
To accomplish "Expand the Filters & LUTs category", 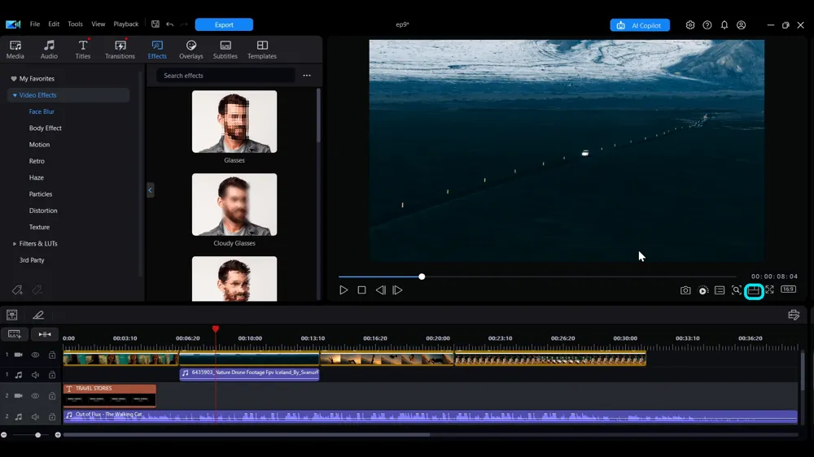I will [15, 243].
